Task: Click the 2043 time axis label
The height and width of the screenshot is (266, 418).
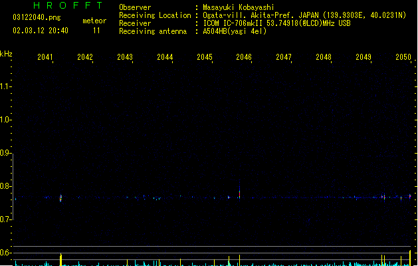Action: coord(125,57)
